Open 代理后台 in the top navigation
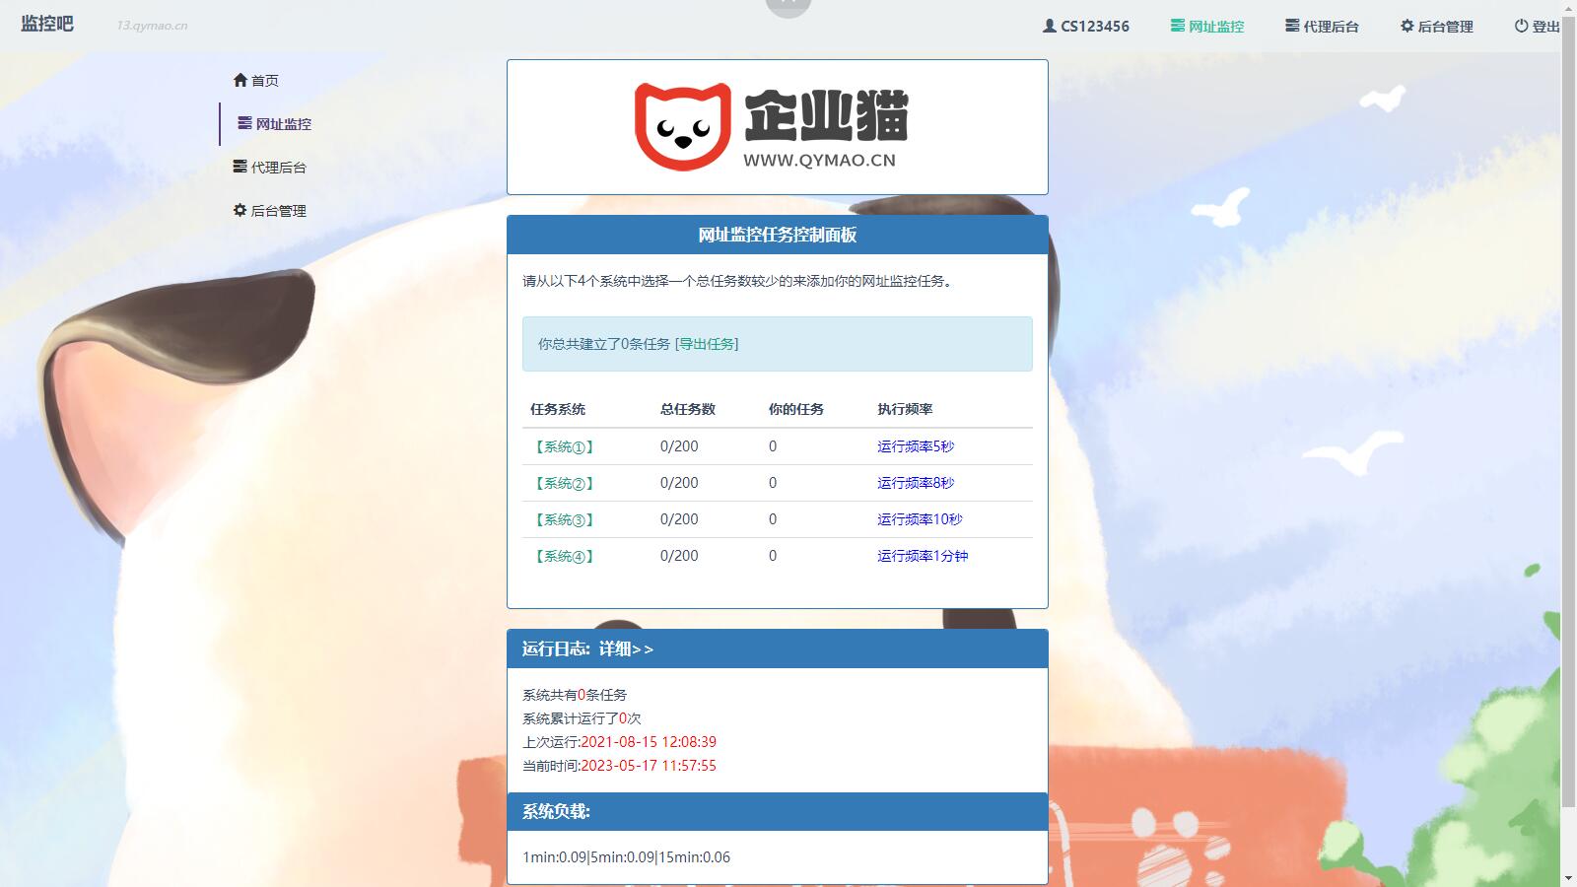The height and width of the screenshot is (887, 1577). tap(1322, 27)
